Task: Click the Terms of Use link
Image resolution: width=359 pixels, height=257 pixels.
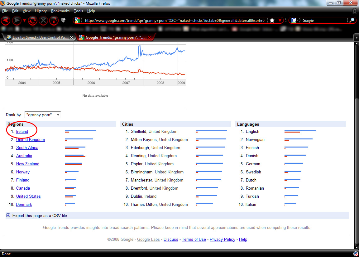Action: [194, 239]
